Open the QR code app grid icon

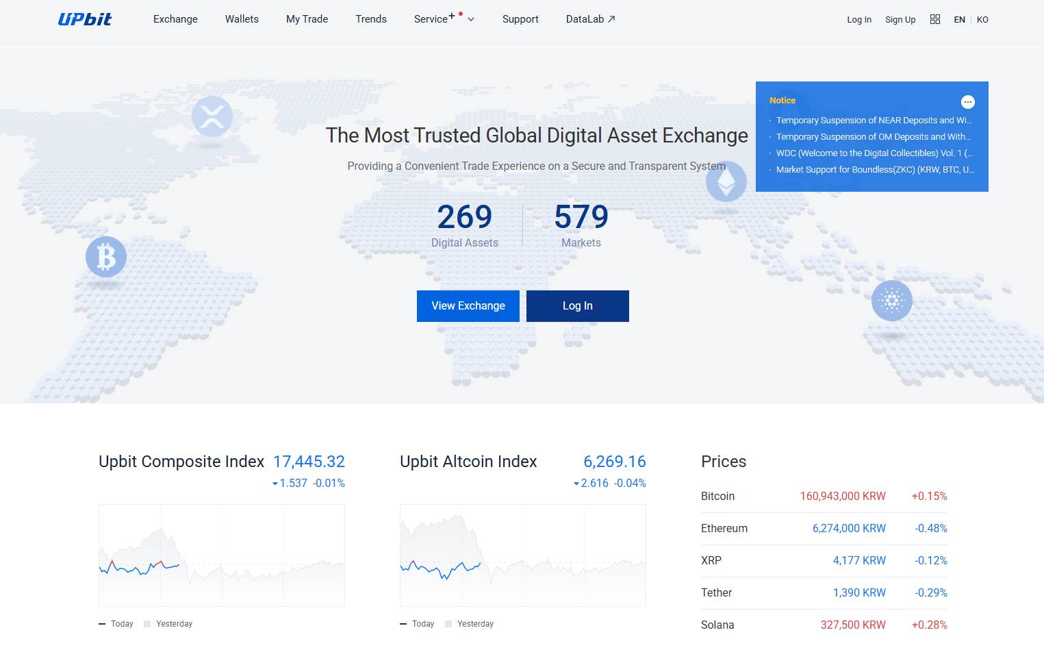[935, 19]
